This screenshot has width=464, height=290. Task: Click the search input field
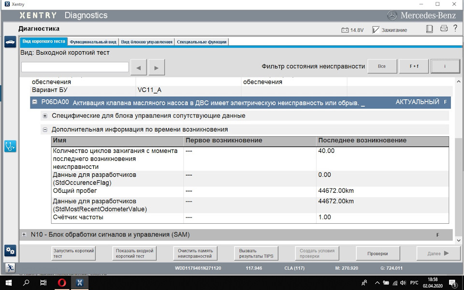[x=75, y=67]
